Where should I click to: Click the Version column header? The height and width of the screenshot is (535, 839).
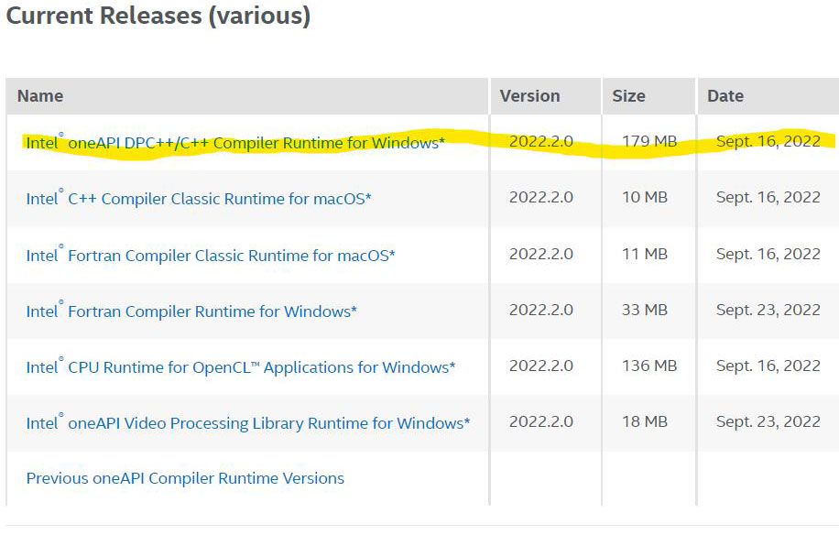529,96
